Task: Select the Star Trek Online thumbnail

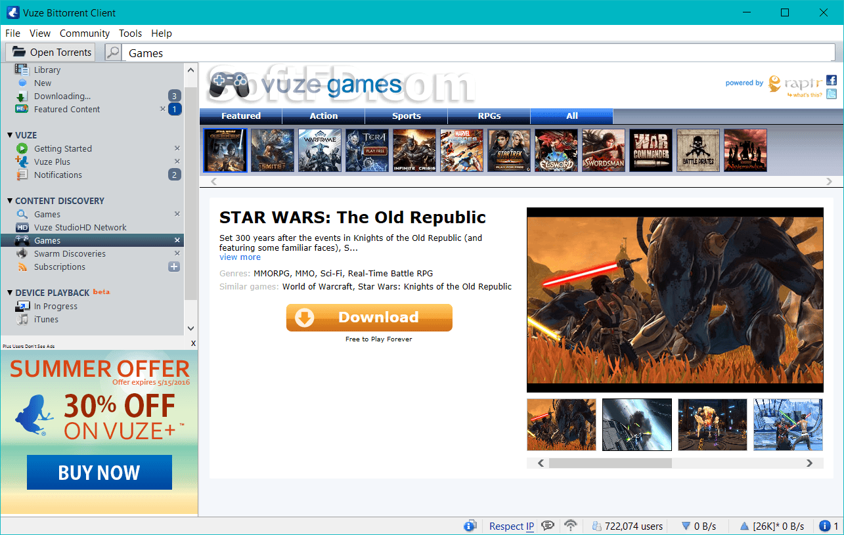Action: 509,150
